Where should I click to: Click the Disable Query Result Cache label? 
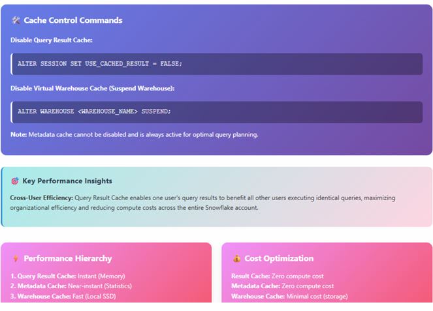[52, 40]
